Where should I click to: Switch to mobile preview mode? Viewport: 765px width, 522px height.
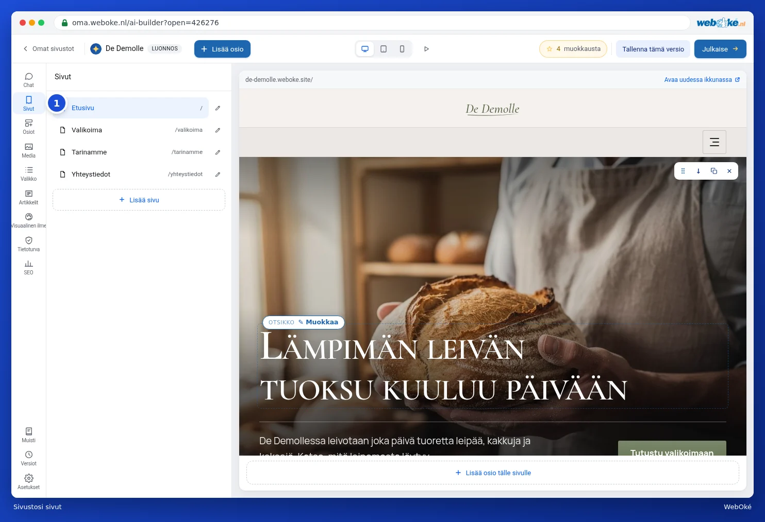point(402,49)
